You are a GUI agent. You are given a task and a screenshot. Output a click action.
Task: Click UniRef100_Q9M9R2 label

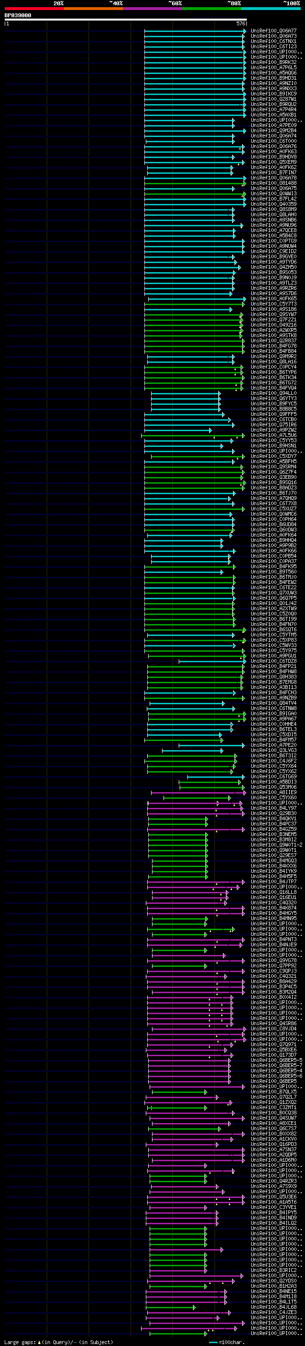click(274, 356)
